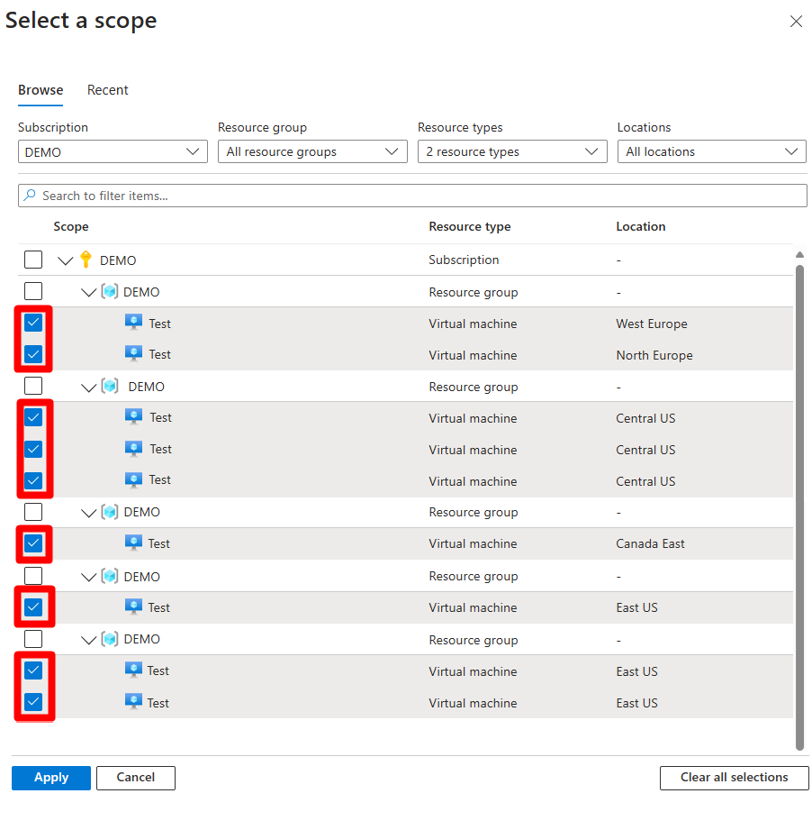Collapse resource group containing Canada East VM
812x830 pixels.
[89, 513]
